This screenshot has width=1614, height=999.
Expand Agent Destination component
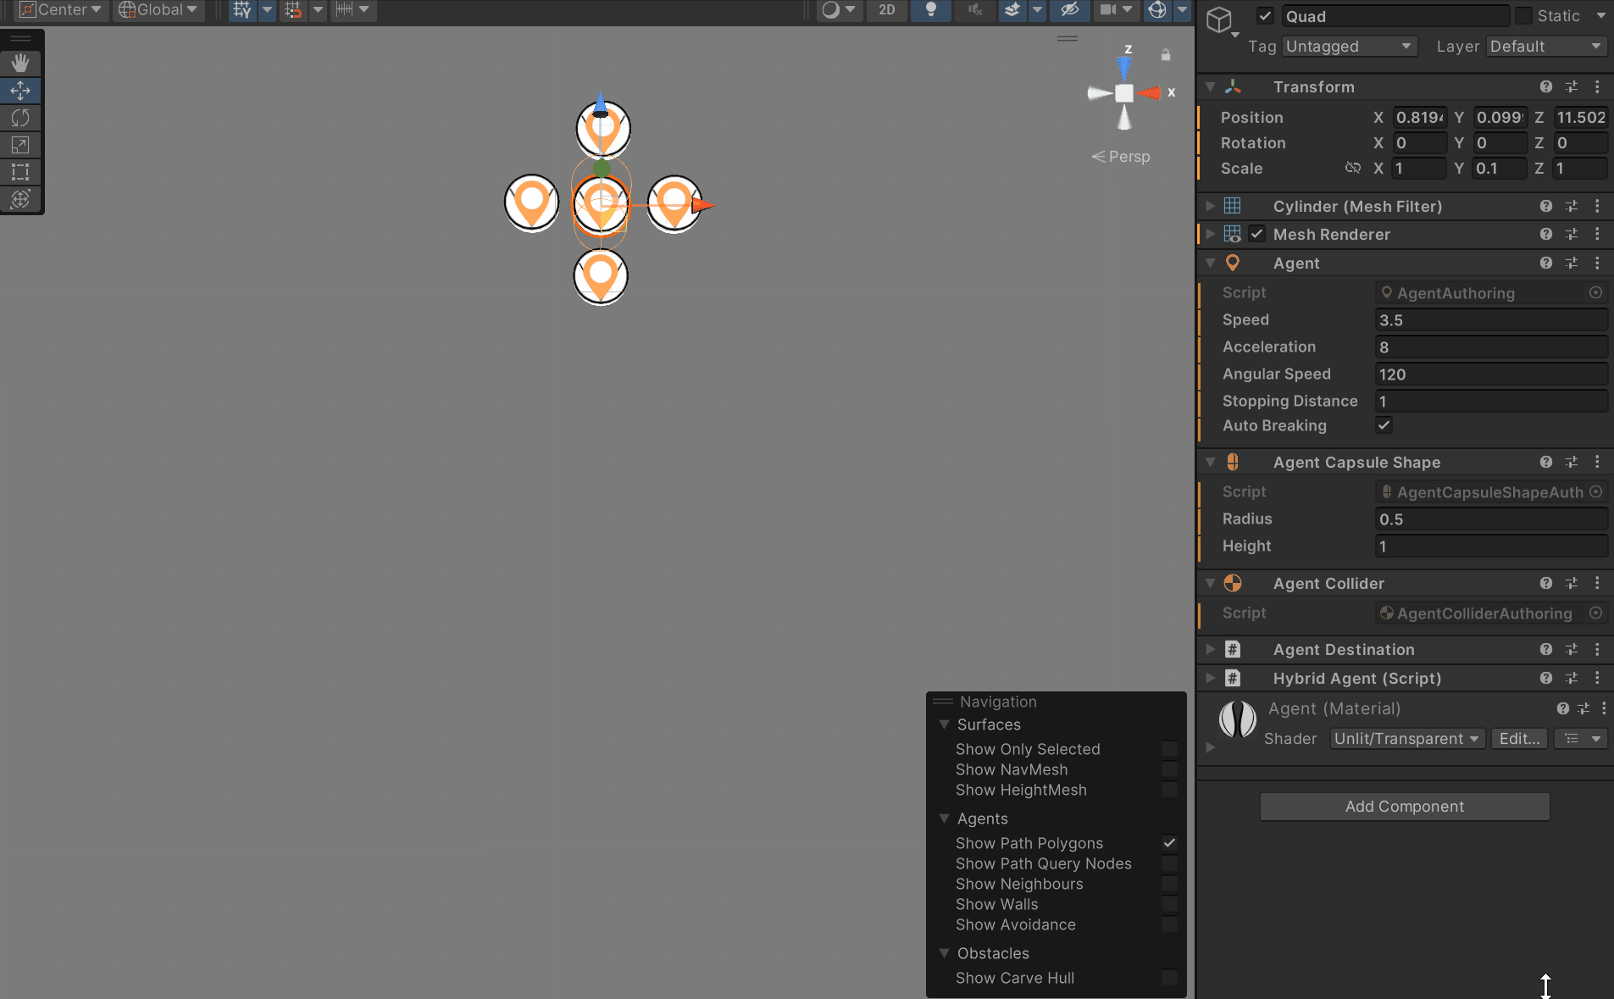click(x=1211, y=649)
